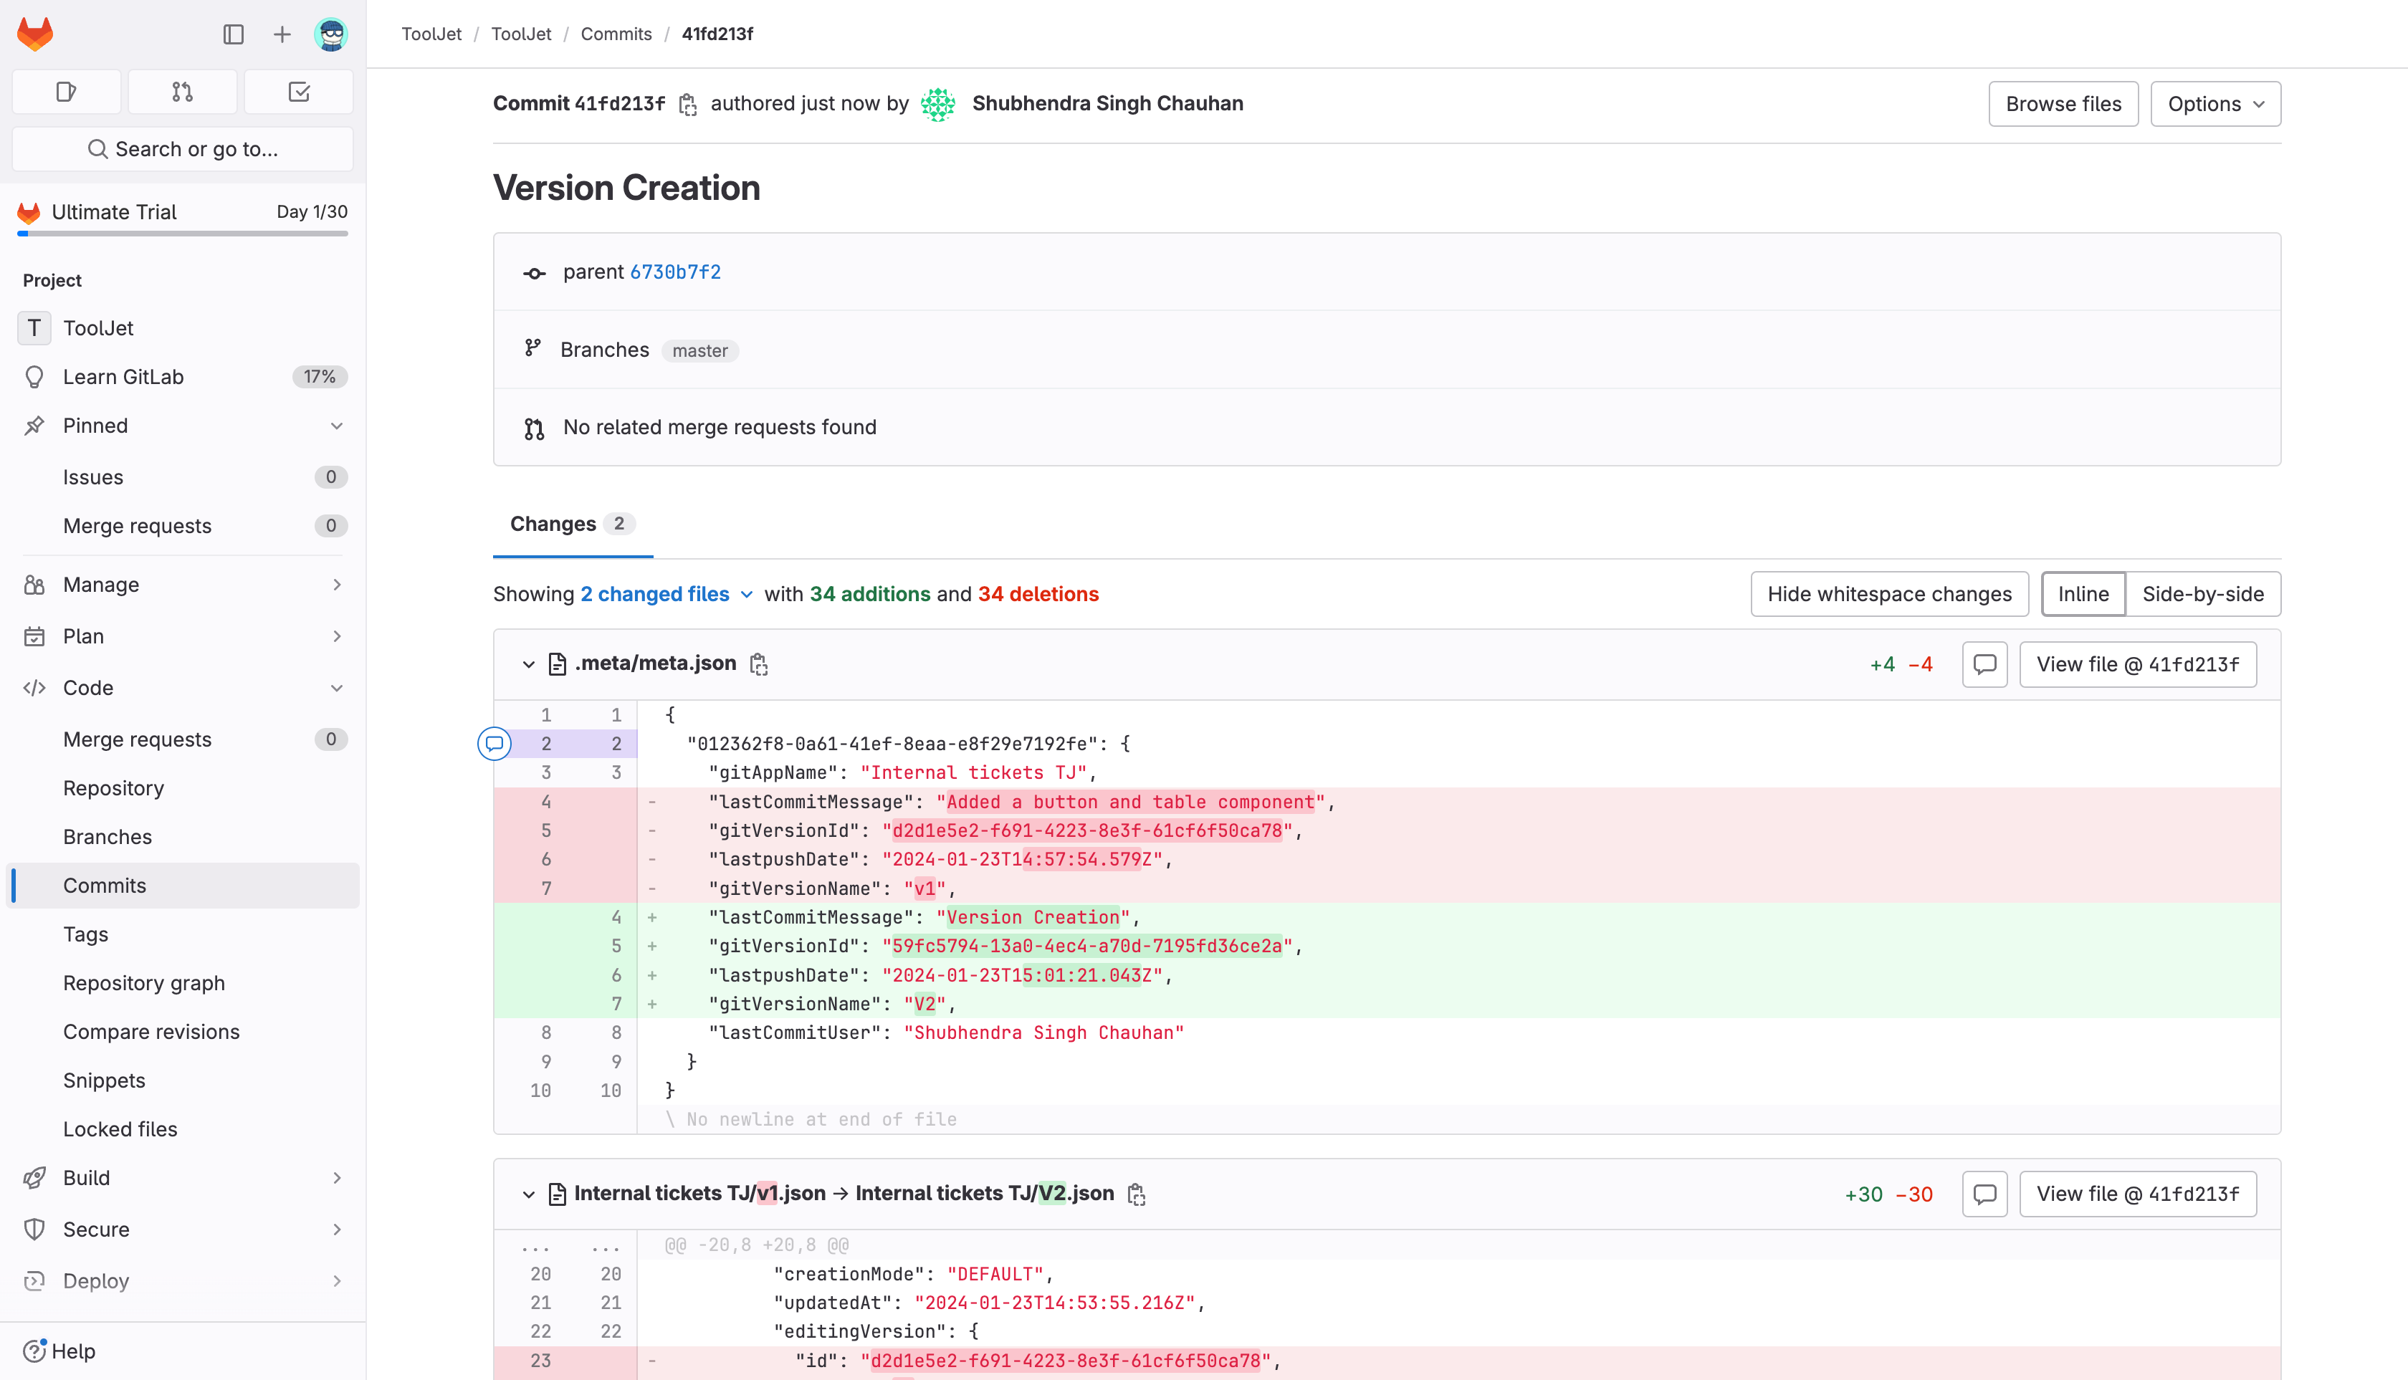Switch to Side-by-side diff view
The image size is (2408, 1380).
click(x=2202, y=594)
